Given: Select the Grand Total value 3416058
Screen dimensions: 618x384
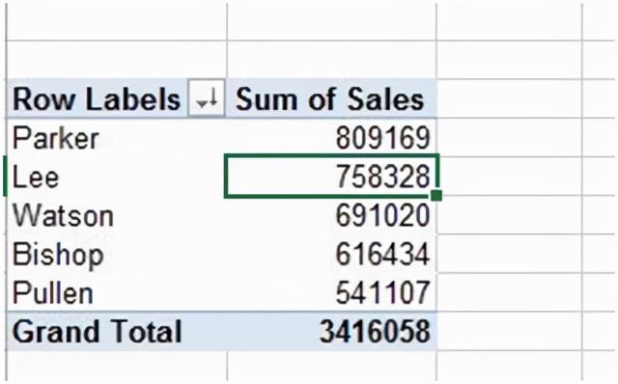Looking at the screenshot, I should pyautogui.click(x=332, y=331).
